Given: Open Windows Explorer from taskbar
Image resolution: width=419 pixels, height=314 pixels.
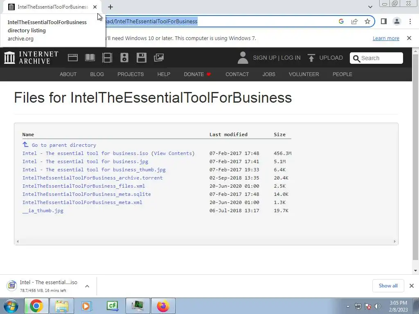Looking at the screenshot, I should coord(62,306).
